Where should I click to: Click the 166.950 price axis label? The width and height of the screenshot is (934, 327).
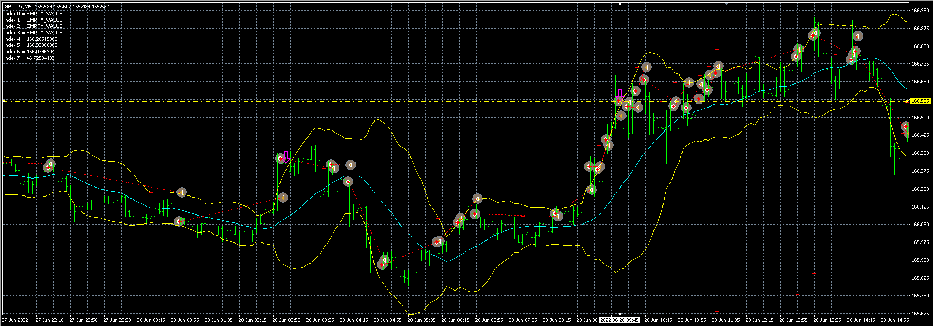click(920, 10)
